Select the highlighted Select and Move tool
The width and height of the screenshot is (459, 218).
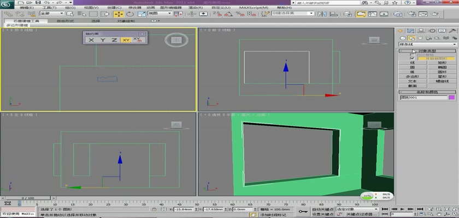pos(118,14)
